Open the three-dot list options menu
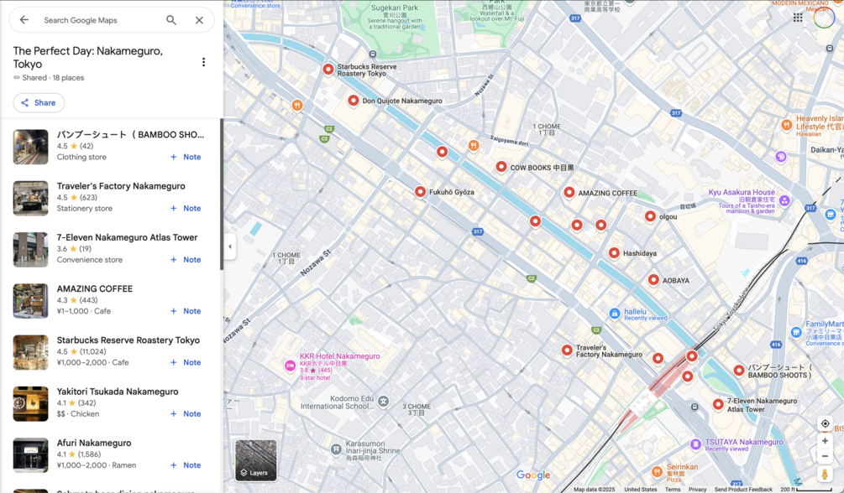Screen dimensions: 844x493 [203, 62]
